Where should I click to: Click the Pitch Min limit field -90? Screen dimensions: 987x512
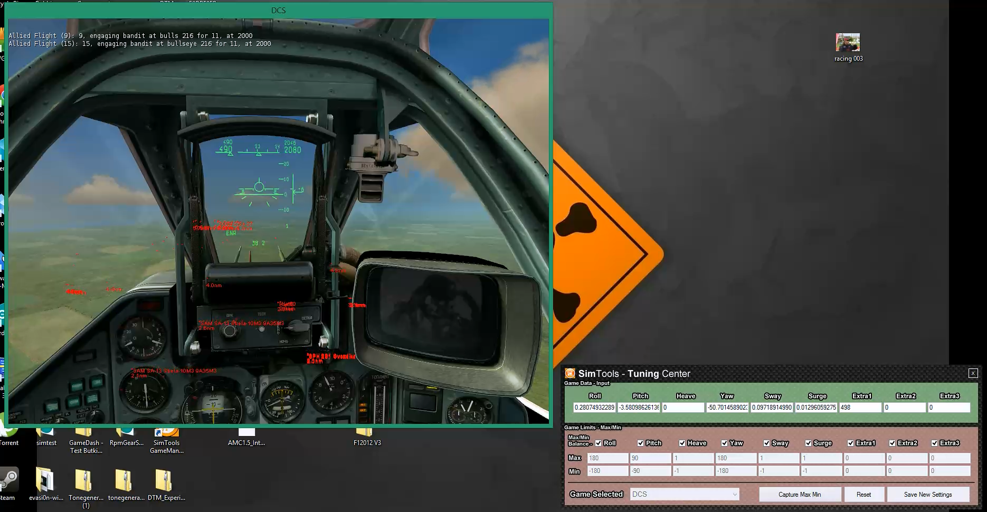[x=650, y=471]
